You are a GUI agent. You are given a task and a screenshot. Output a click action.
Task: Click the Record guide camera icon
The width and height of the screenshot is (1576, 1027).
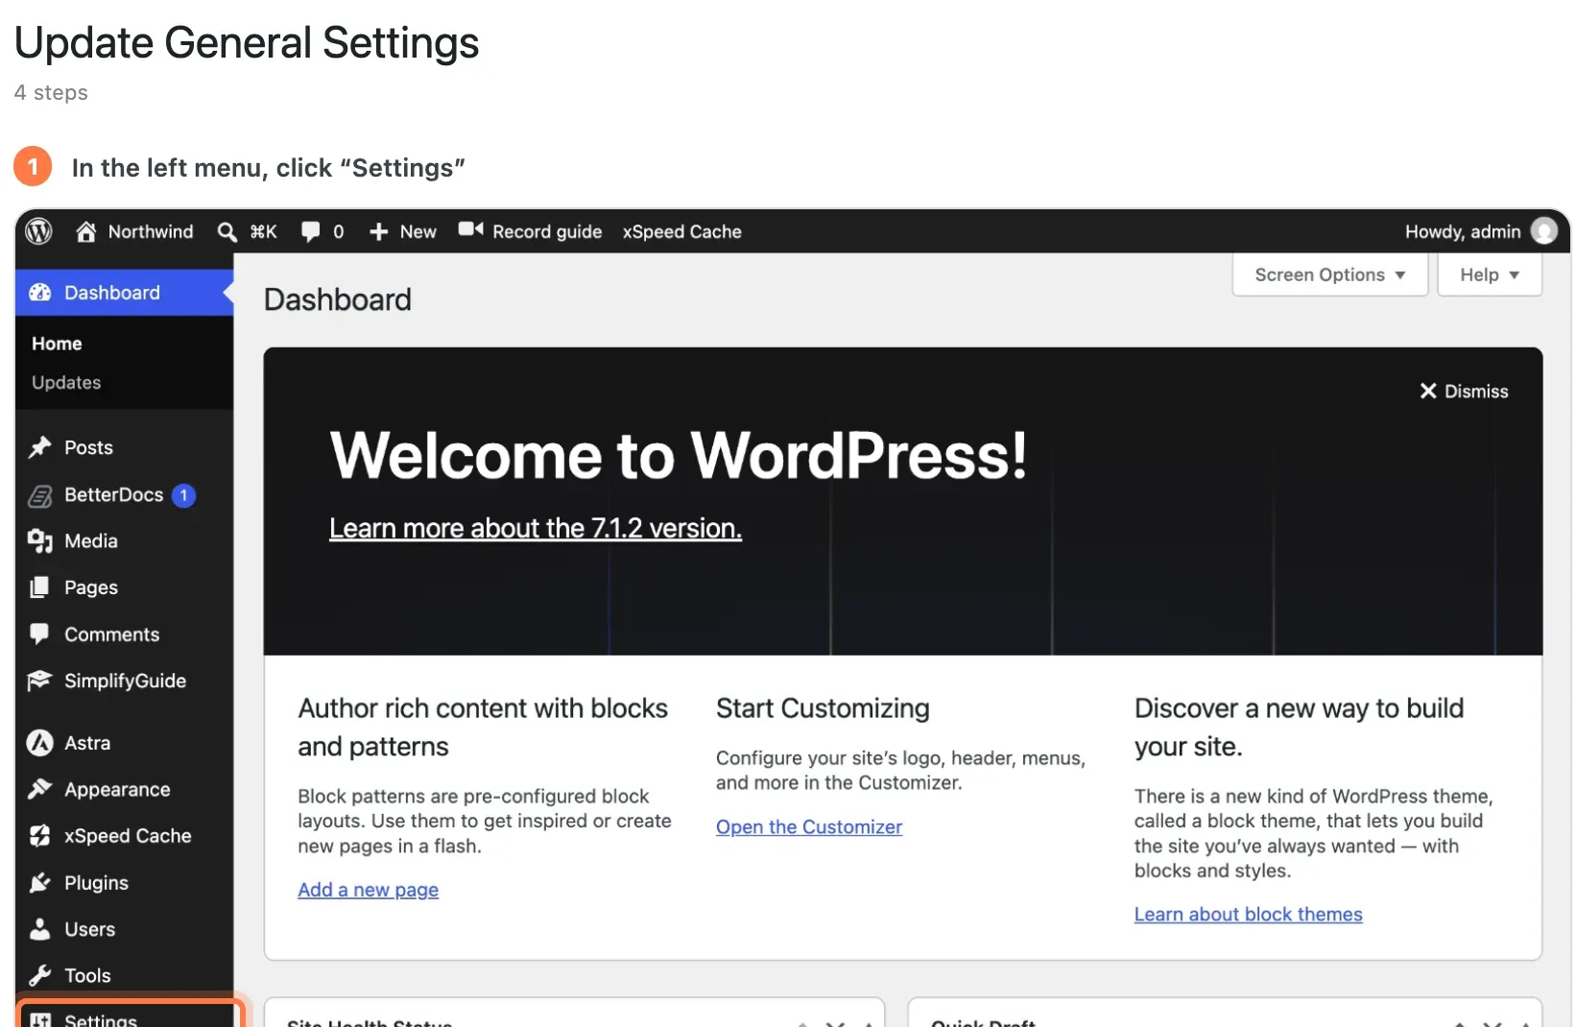pos(470,229)
